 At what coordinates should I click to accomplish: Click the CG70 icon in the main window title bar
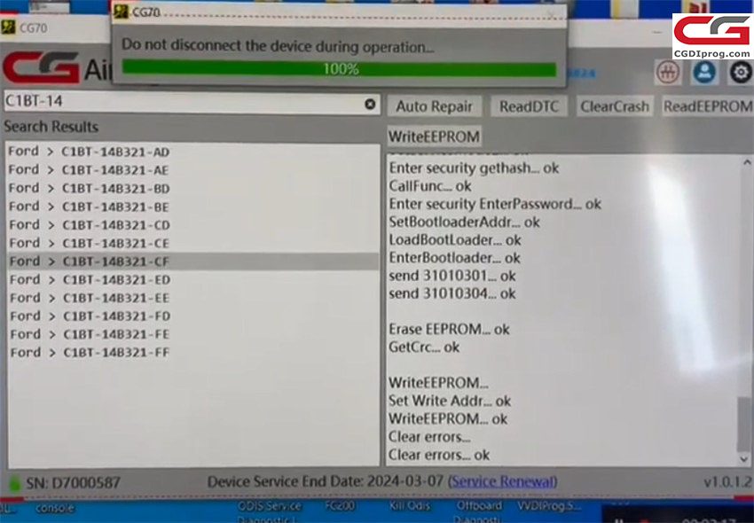[x=8, y=27]
